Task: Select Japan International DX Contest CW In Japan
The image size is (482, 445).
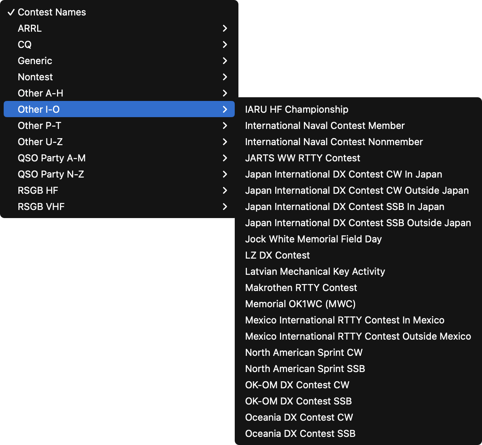Action: [x=358, y=174]
